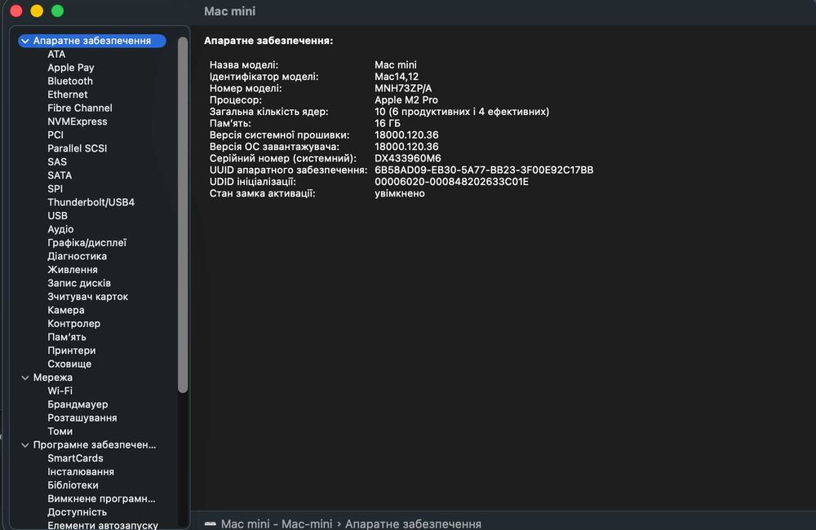
Task: Select Контролер in the sidebar
Action: [x=74, y=324]
